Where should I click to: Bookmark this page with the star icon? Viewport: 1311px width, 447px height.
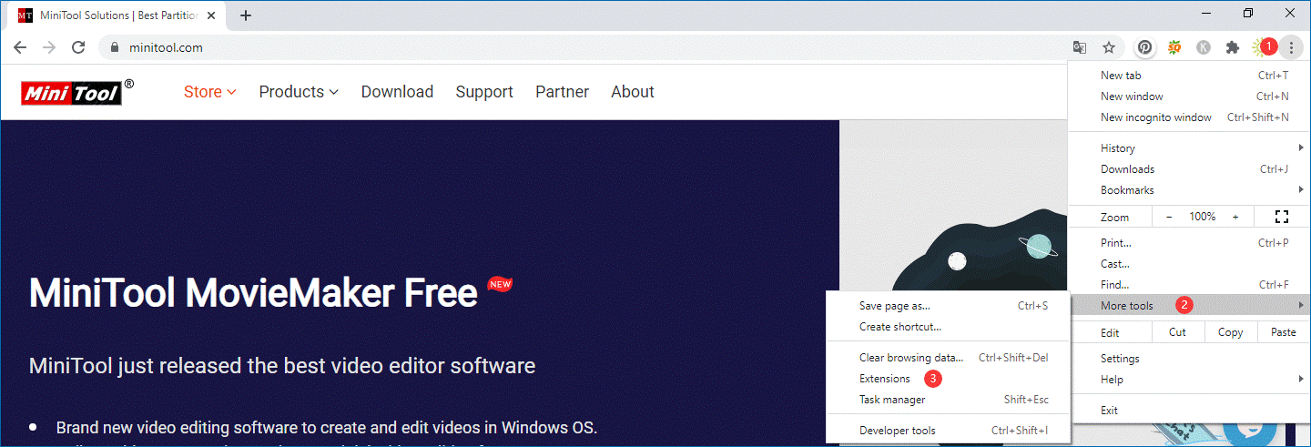[1109, 47]
